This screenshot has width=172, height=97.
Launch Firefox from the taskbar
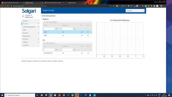point(64,95)
